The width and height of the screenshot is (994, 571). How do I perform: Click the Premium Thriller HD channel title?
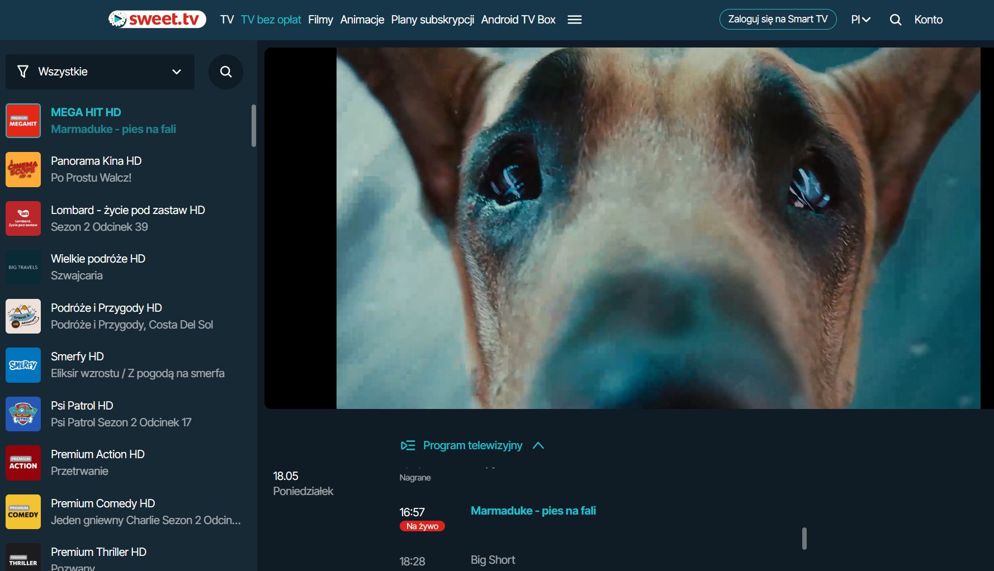[x=98, y=552]
